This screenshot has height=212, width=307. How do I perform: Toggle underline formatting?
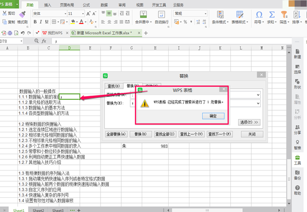(47, 22)
